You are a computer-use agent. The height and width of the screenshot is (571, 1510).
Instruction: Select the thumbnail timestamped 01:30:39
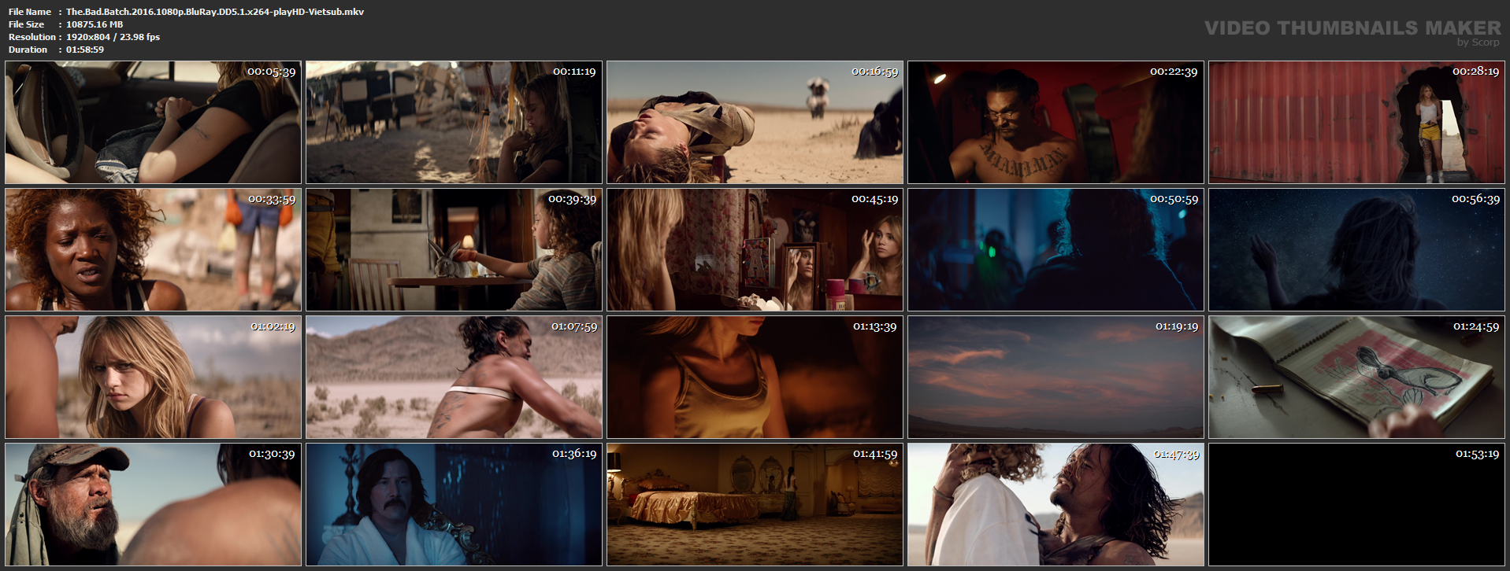[153, 505]
